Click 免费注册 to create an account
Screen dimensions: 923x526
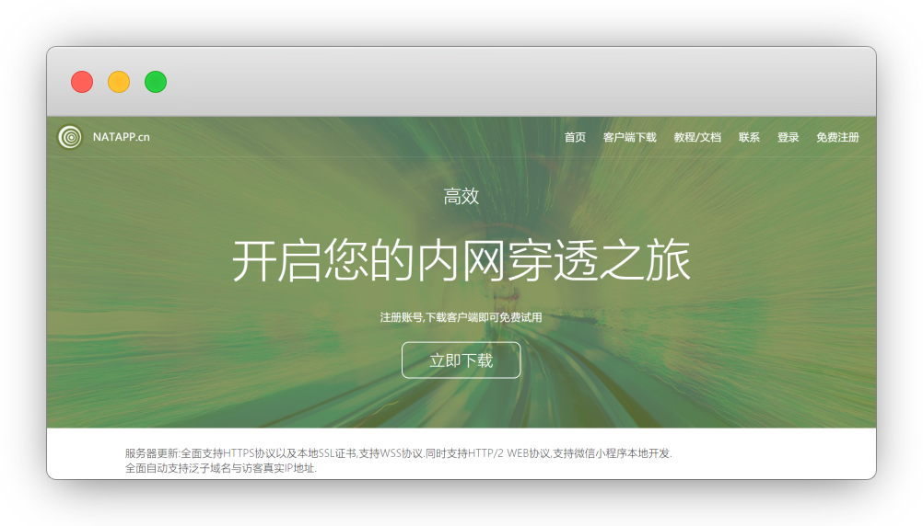[x=837, y=137]
